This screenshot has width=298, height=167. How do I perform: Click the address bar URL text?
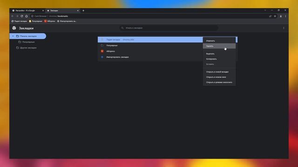pyautogui.click(x=58, y=16)
